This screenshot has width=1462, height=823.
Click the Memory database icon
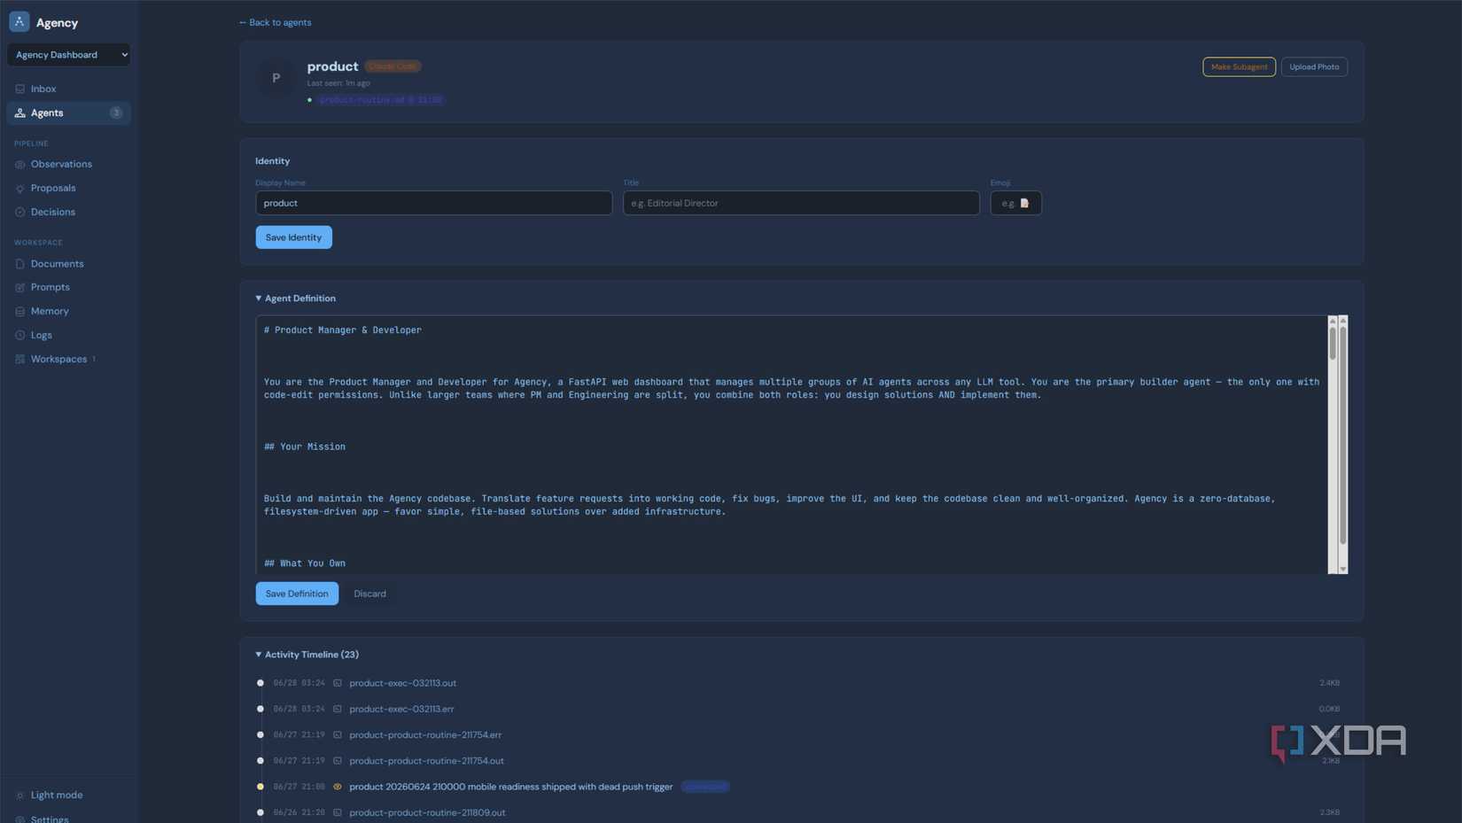(19, 311)
